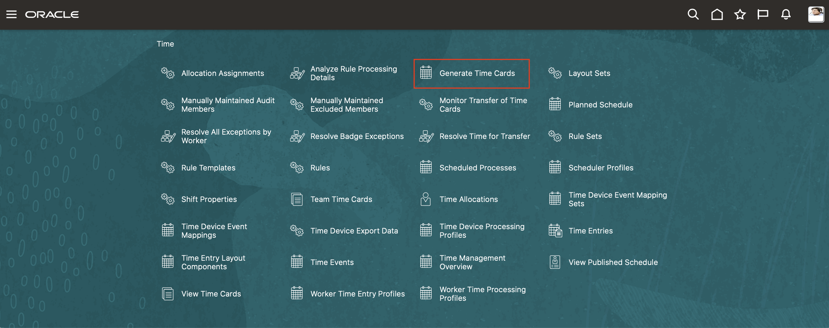Open Allocation Assignments
This screenshot has height=328, width=829.
pyautogui.click(x=223, y=73)
